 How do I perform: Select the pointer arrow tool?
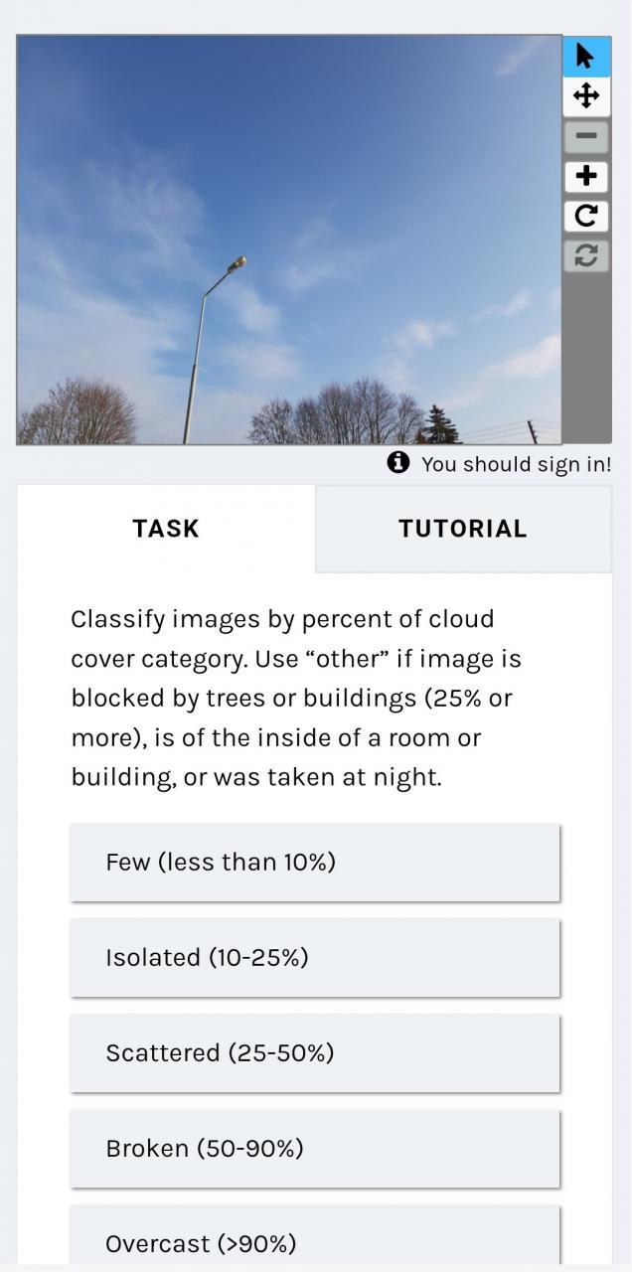coord(586,56)
